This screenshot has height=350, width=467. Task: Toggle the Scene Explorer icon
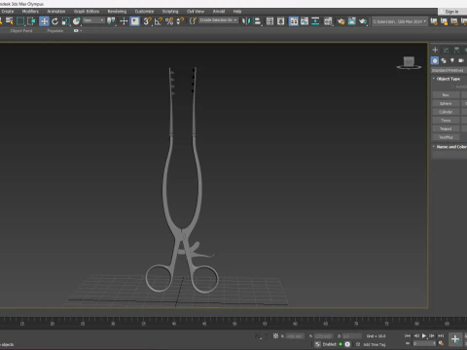coord(269,21)
